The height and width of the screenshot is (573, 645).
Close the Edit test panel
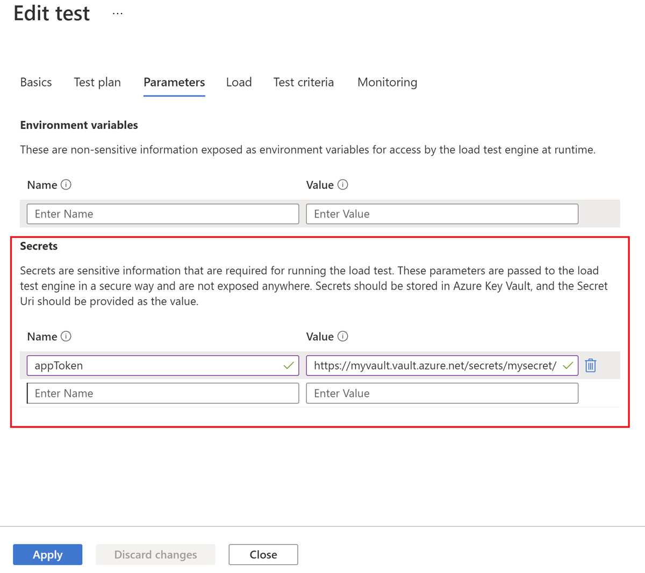pos(263,554)
